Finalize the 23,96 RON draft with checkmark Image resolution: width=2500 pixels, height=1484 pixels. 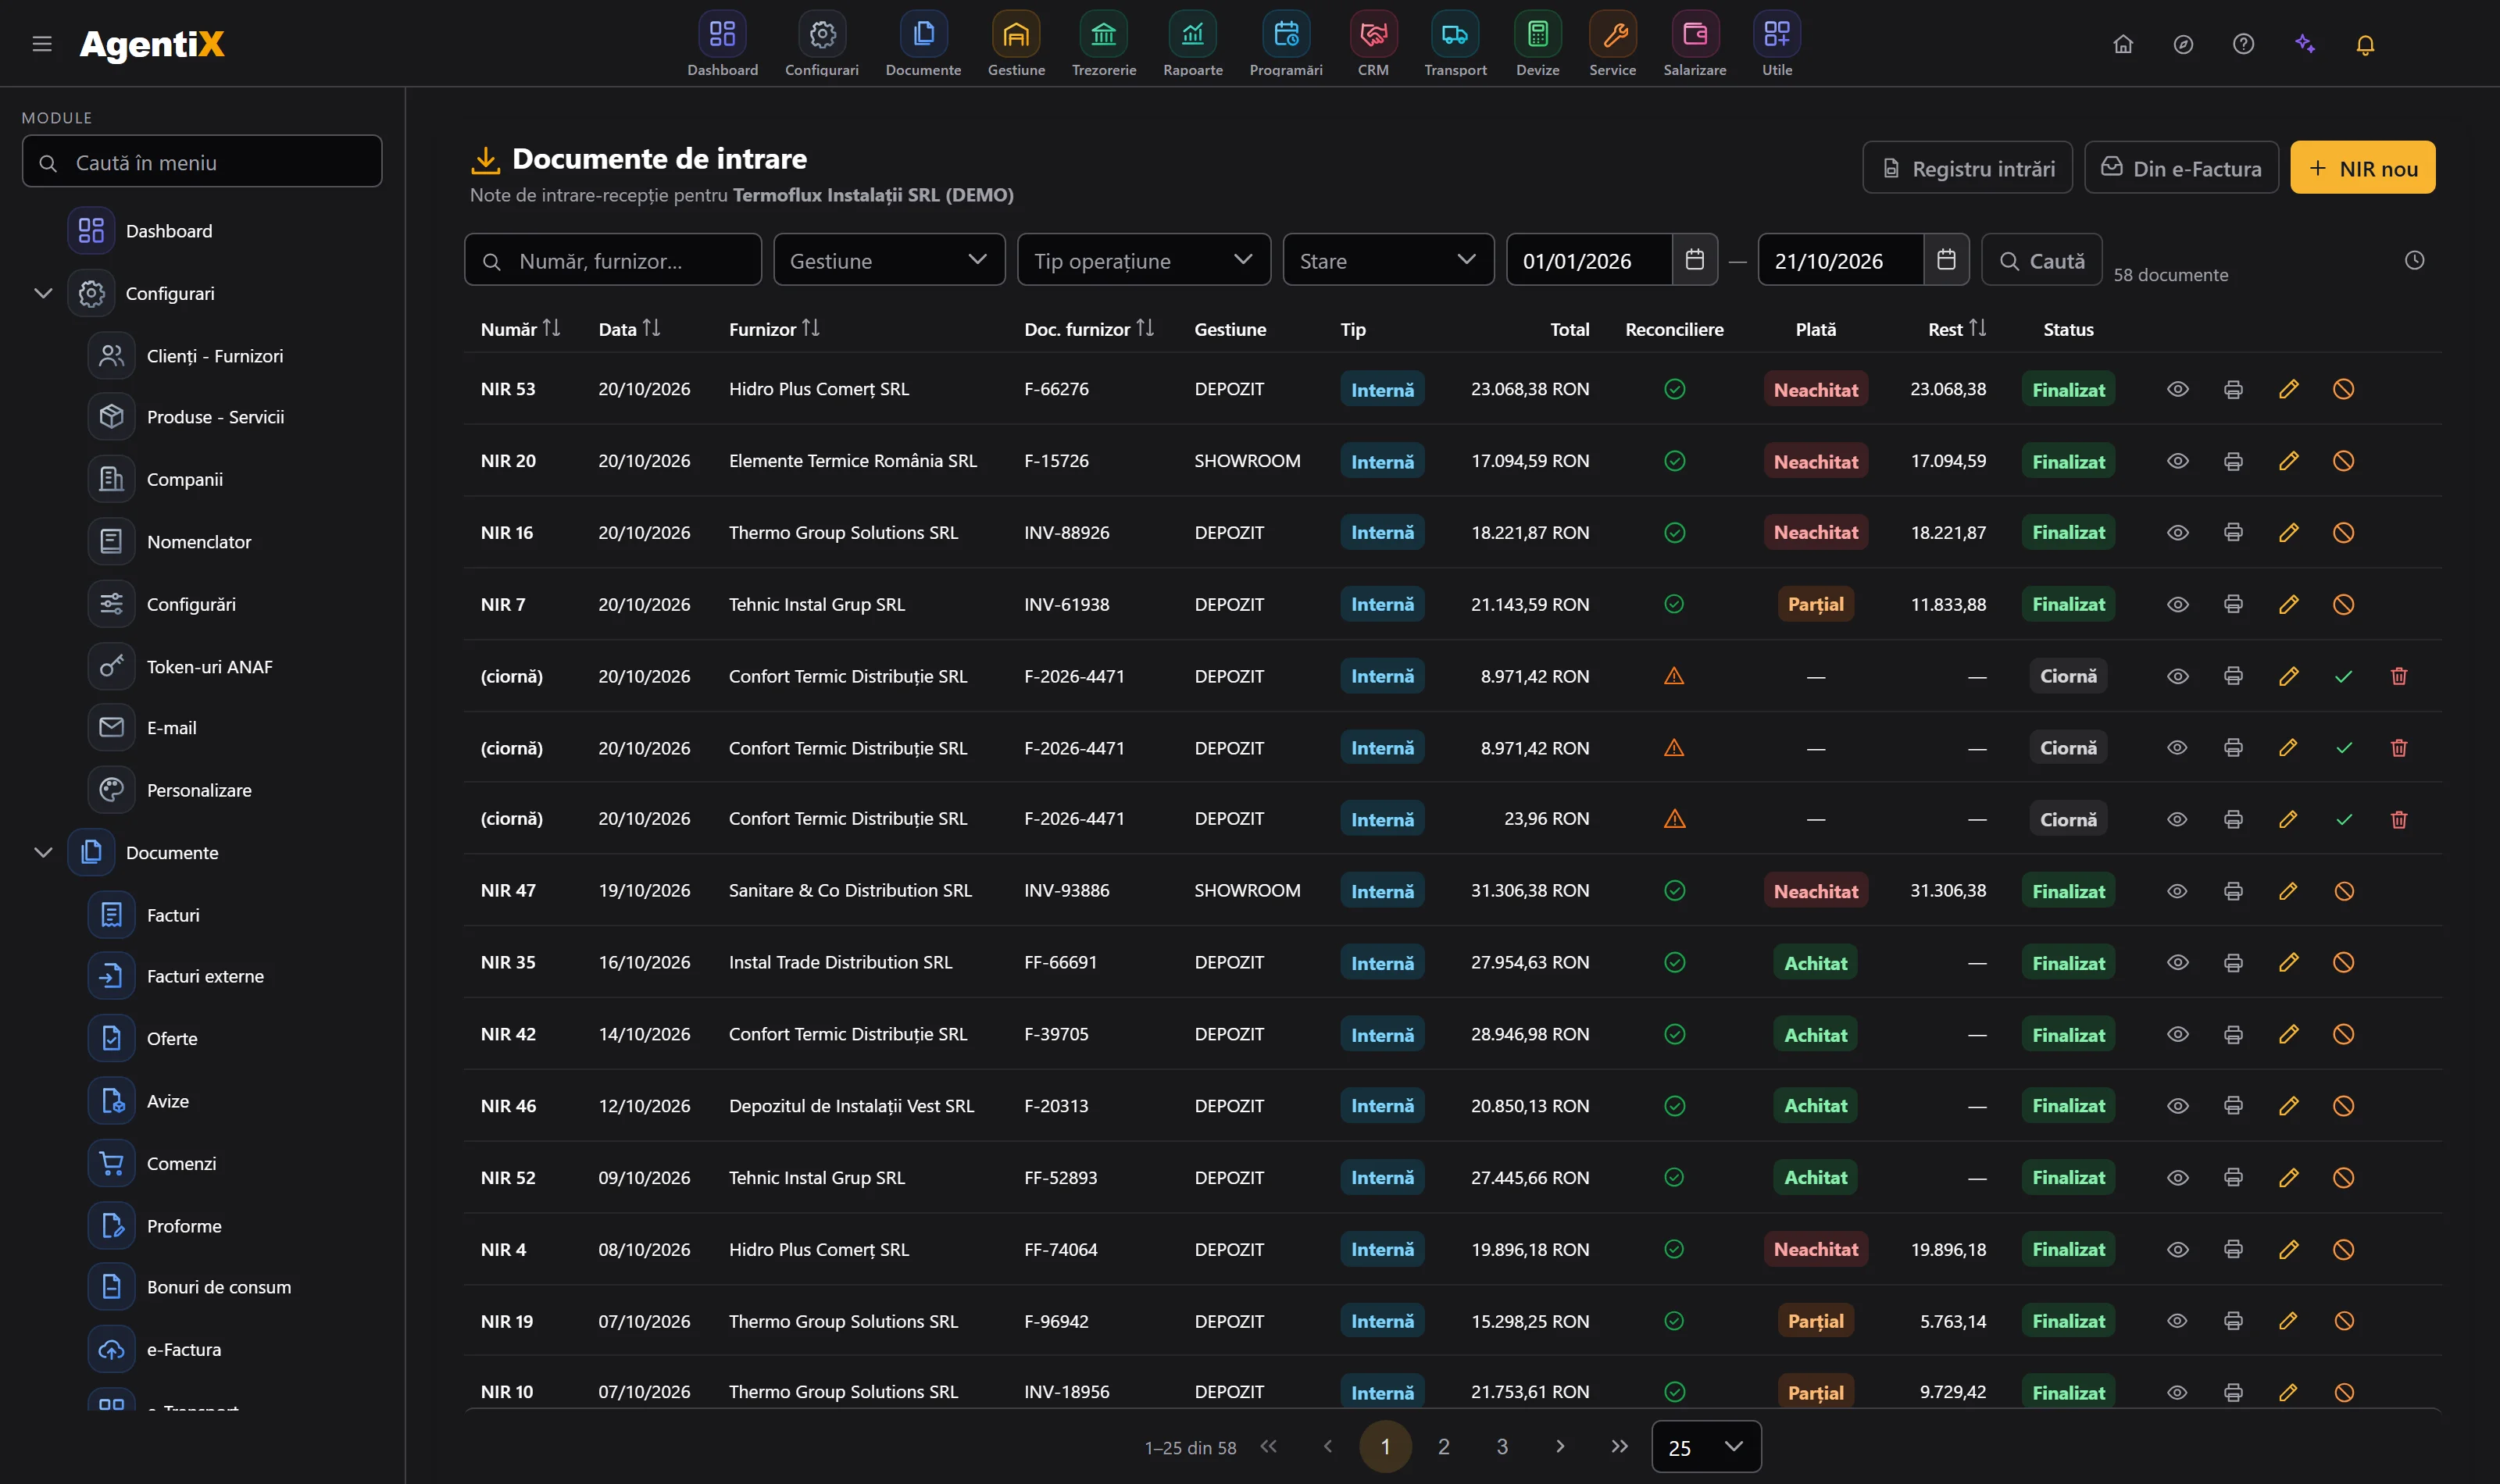2343,820
